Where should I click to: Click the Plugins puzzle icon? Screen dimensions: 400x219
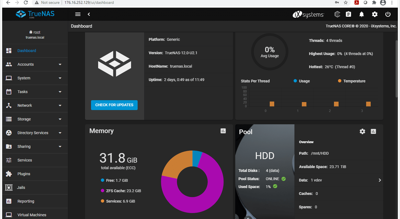click(9, 174)
